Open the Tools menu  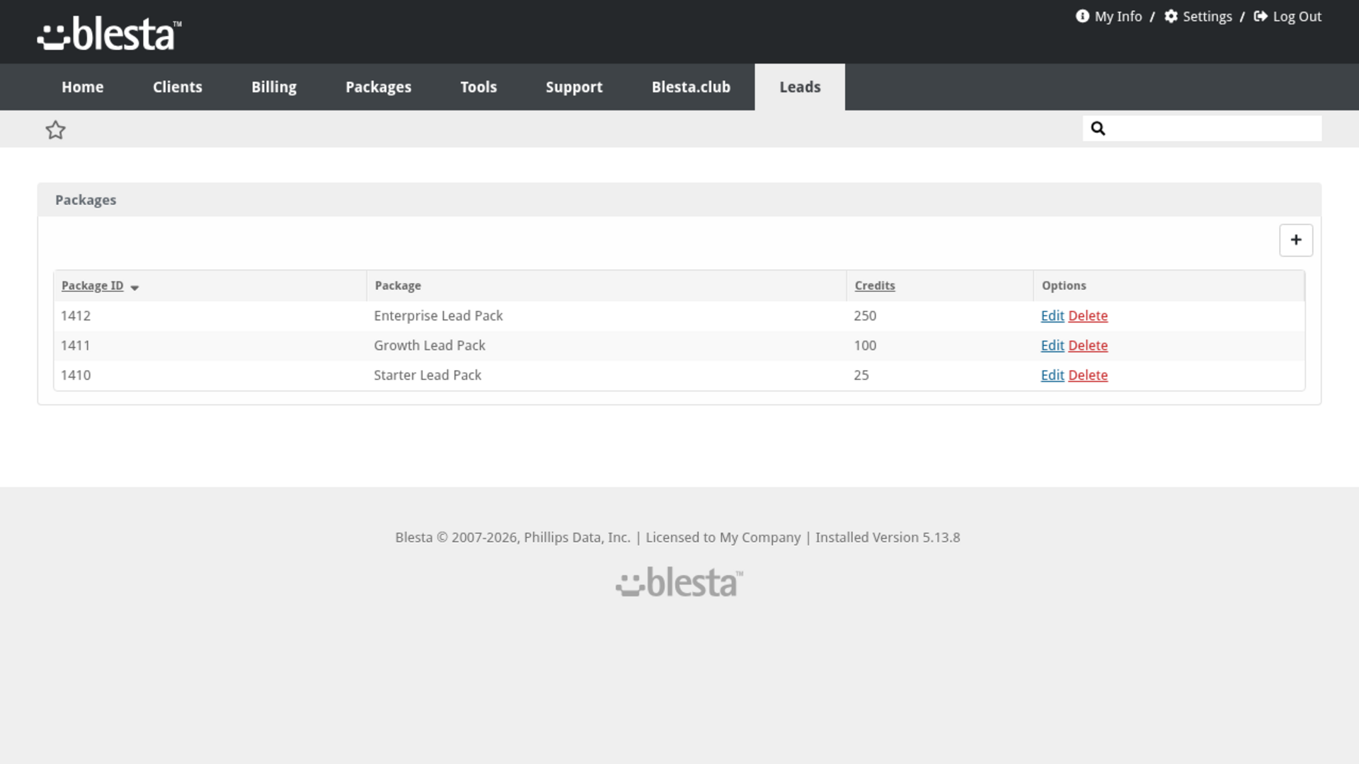point(478,87)
